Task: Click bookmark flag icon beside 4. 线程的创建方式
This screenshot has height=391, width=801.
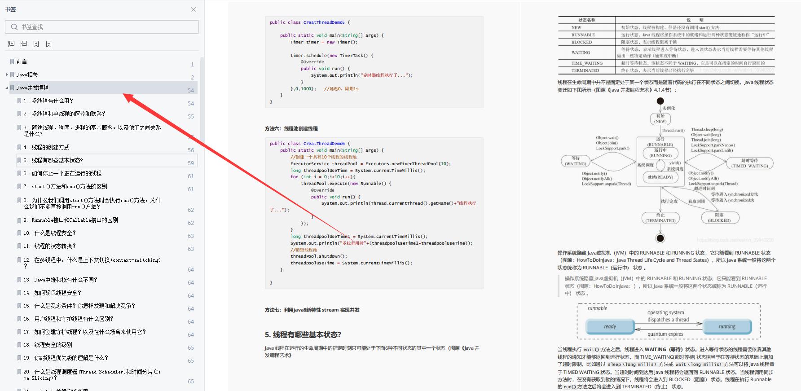Action: tap(19, 147)
